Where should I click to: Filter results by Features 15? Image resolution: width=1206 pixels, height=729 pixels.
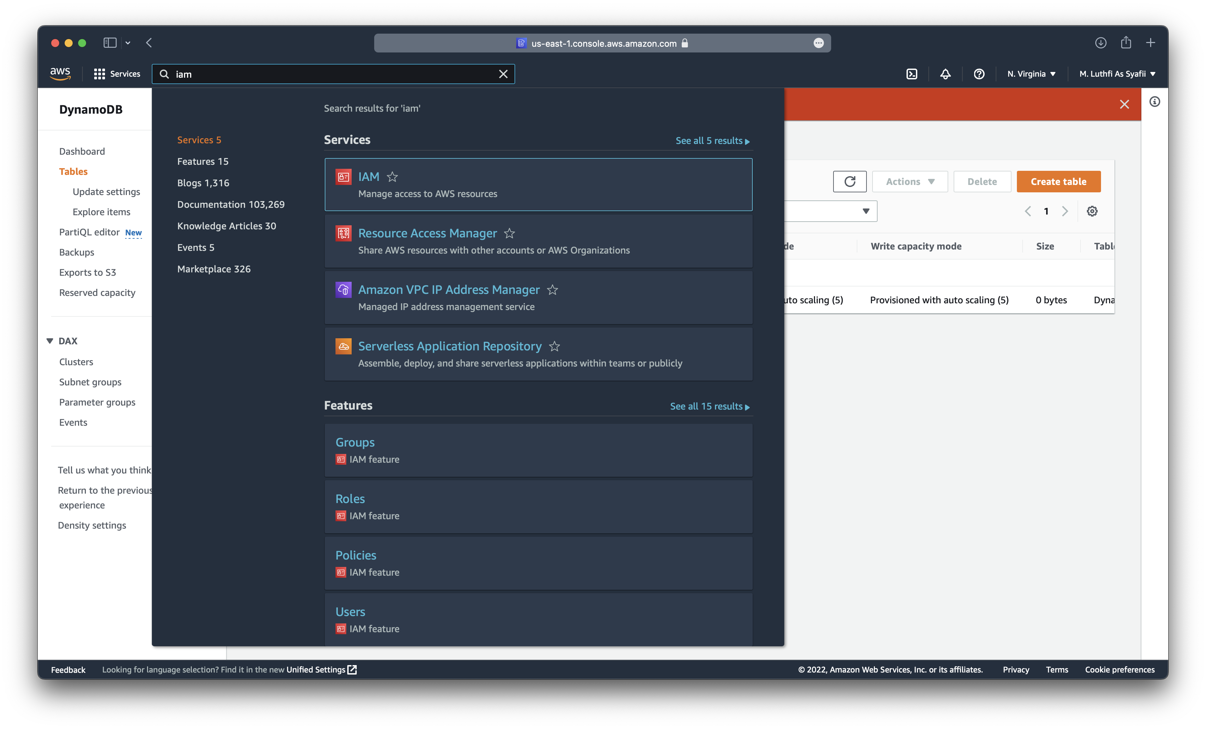[203, 161]
